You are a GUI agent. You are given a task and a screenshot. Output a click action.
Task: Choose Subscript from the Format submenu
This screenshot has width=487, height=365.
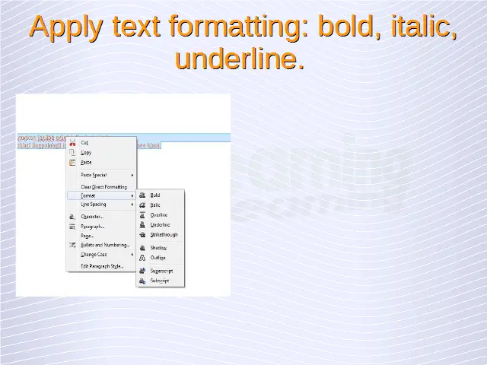(x=160, y=281)
